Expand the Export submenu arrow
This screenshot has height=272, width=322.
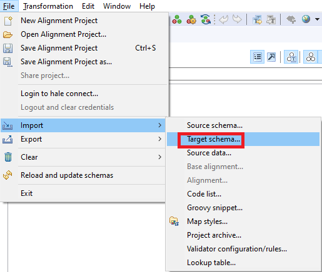point(159,139)
